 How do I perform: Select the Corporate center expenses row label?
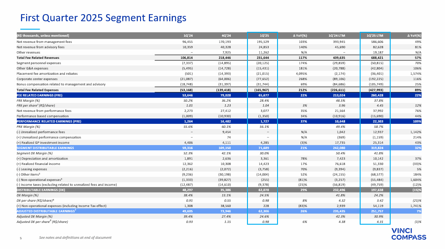click(37, 79)
